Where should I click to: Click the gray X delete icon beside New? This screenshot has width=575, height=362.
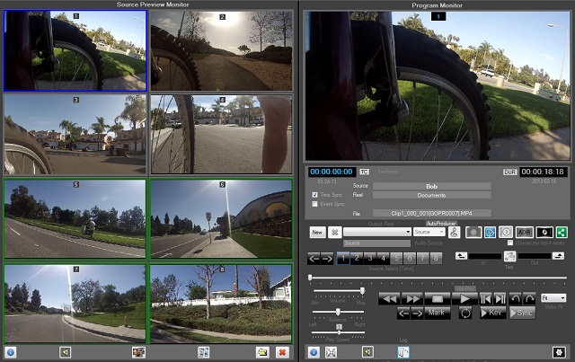pos(335,232)
